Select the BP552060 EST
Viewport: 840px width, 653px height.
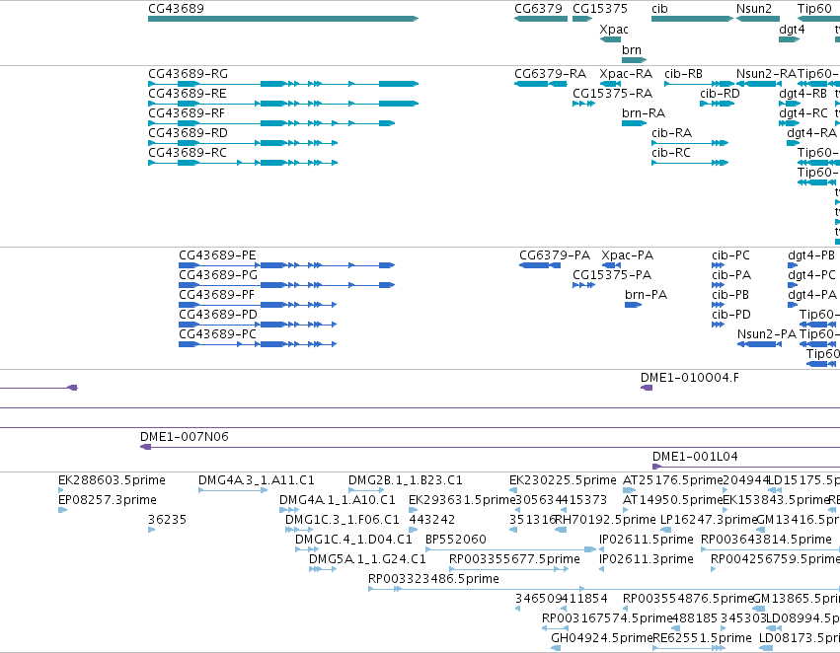[x=510, y=549]
